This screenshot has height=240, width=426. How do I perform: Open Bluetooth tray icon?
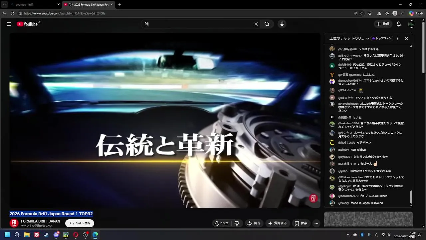pos(362,235)
